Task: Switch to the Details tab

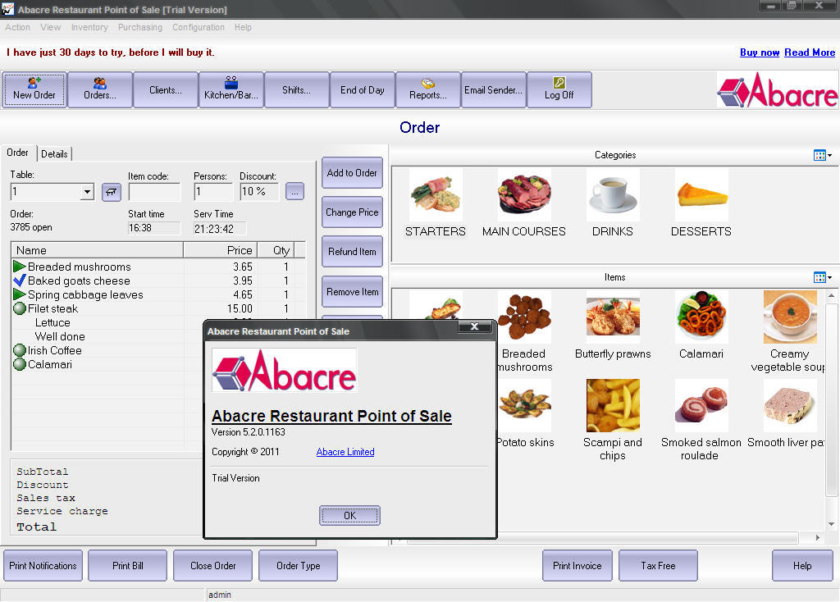Action: coord(55,154)
